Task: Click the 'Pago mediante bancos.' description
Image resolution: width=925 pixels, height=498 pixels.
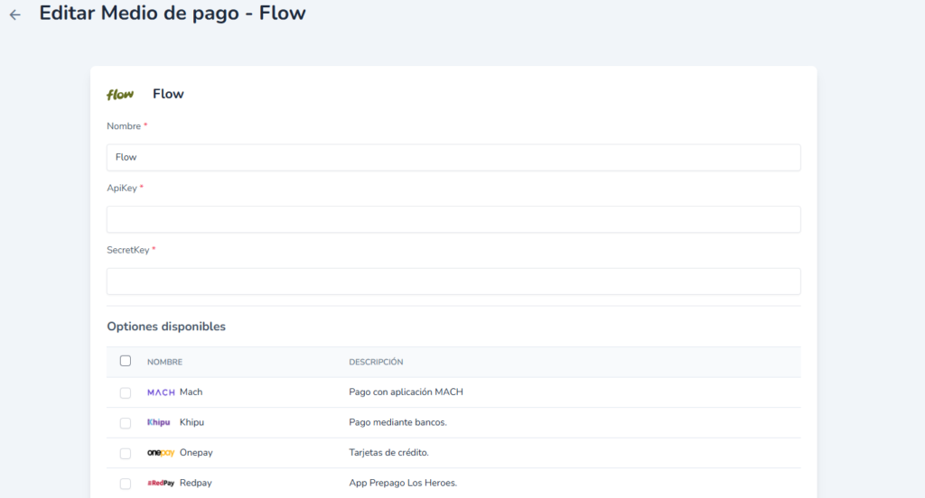Action: 397,422
